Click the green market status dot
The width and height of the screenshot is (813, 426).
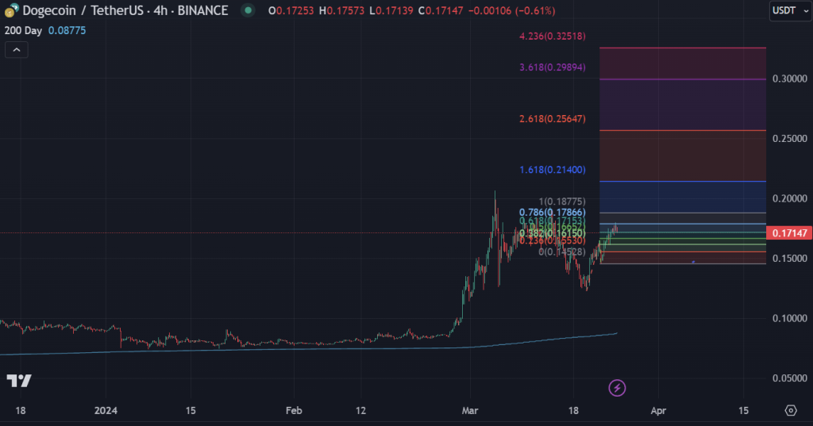coord(248,10)
